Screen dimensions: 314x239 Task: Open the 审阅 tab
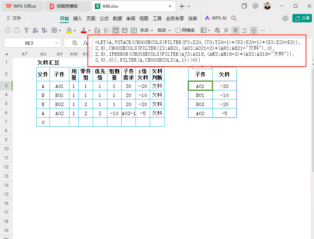click(131, 18)
